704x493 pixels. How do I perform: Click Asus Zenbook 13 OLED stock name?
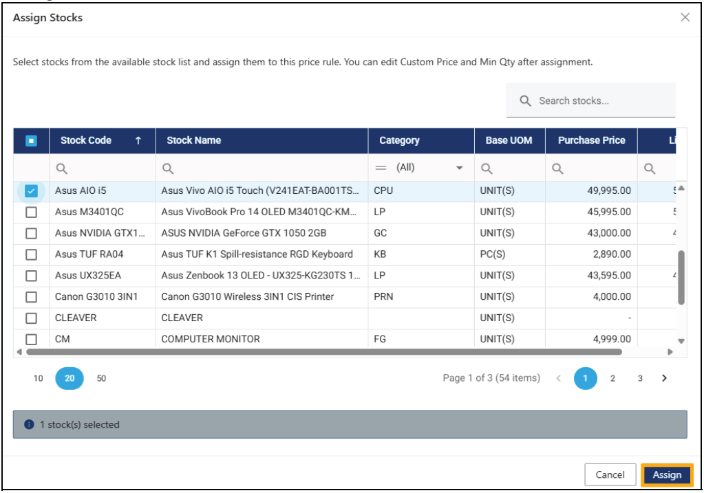(261, 276)
